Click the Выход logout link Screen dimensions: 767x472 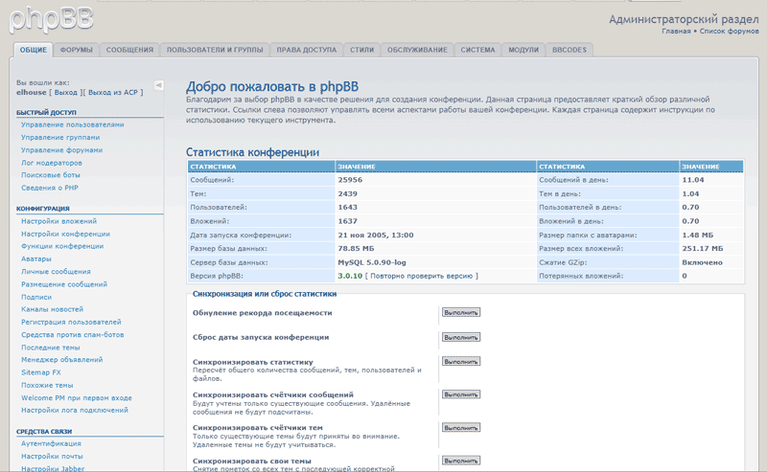click(66, 92)
